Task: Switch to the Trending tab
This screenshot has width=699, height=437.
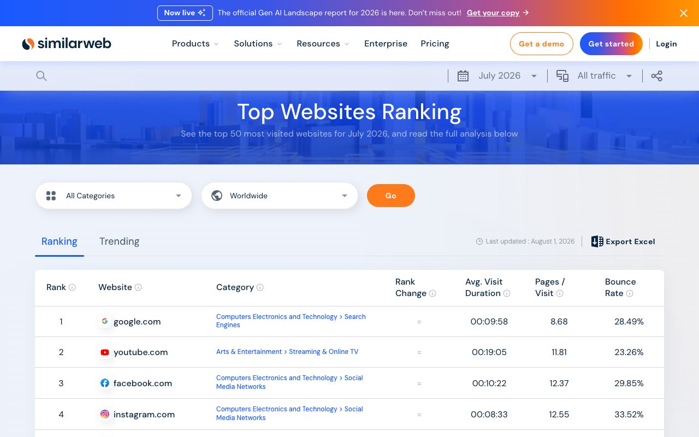Action: tap(119, 241)
